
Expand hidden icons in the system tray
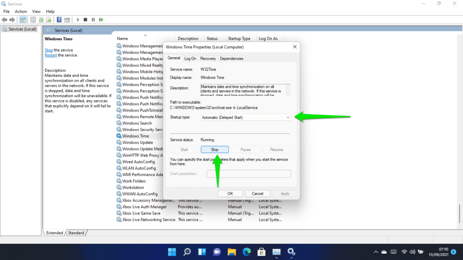coord(375,252)
